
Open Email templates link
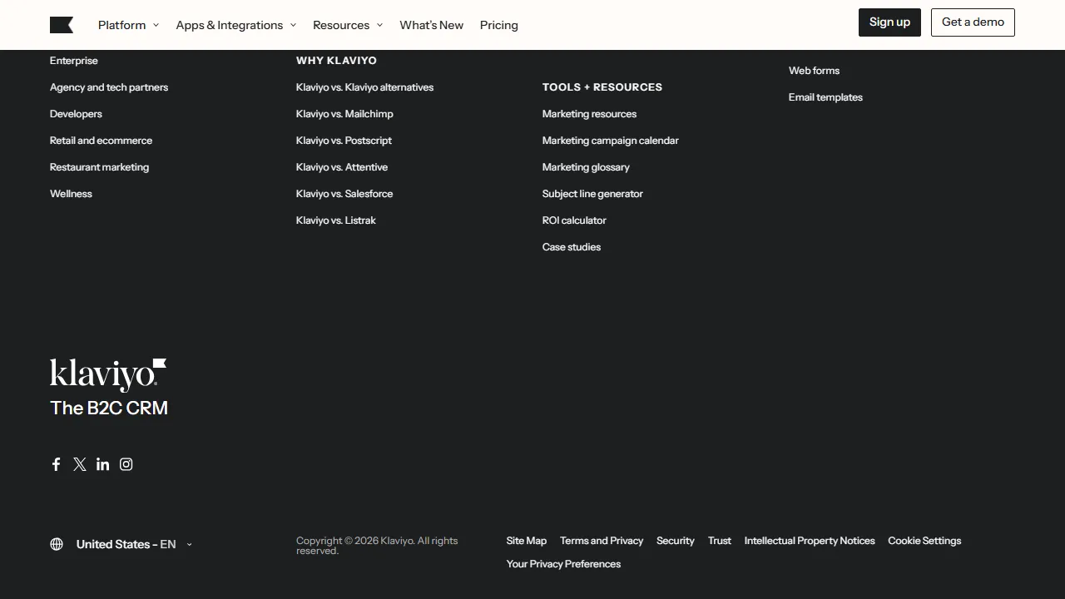(825, 97)
